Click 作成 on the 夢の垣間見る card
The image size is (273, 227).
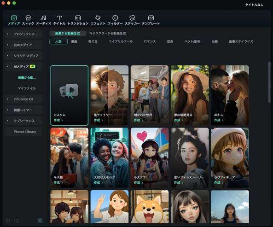click(179, 120)
